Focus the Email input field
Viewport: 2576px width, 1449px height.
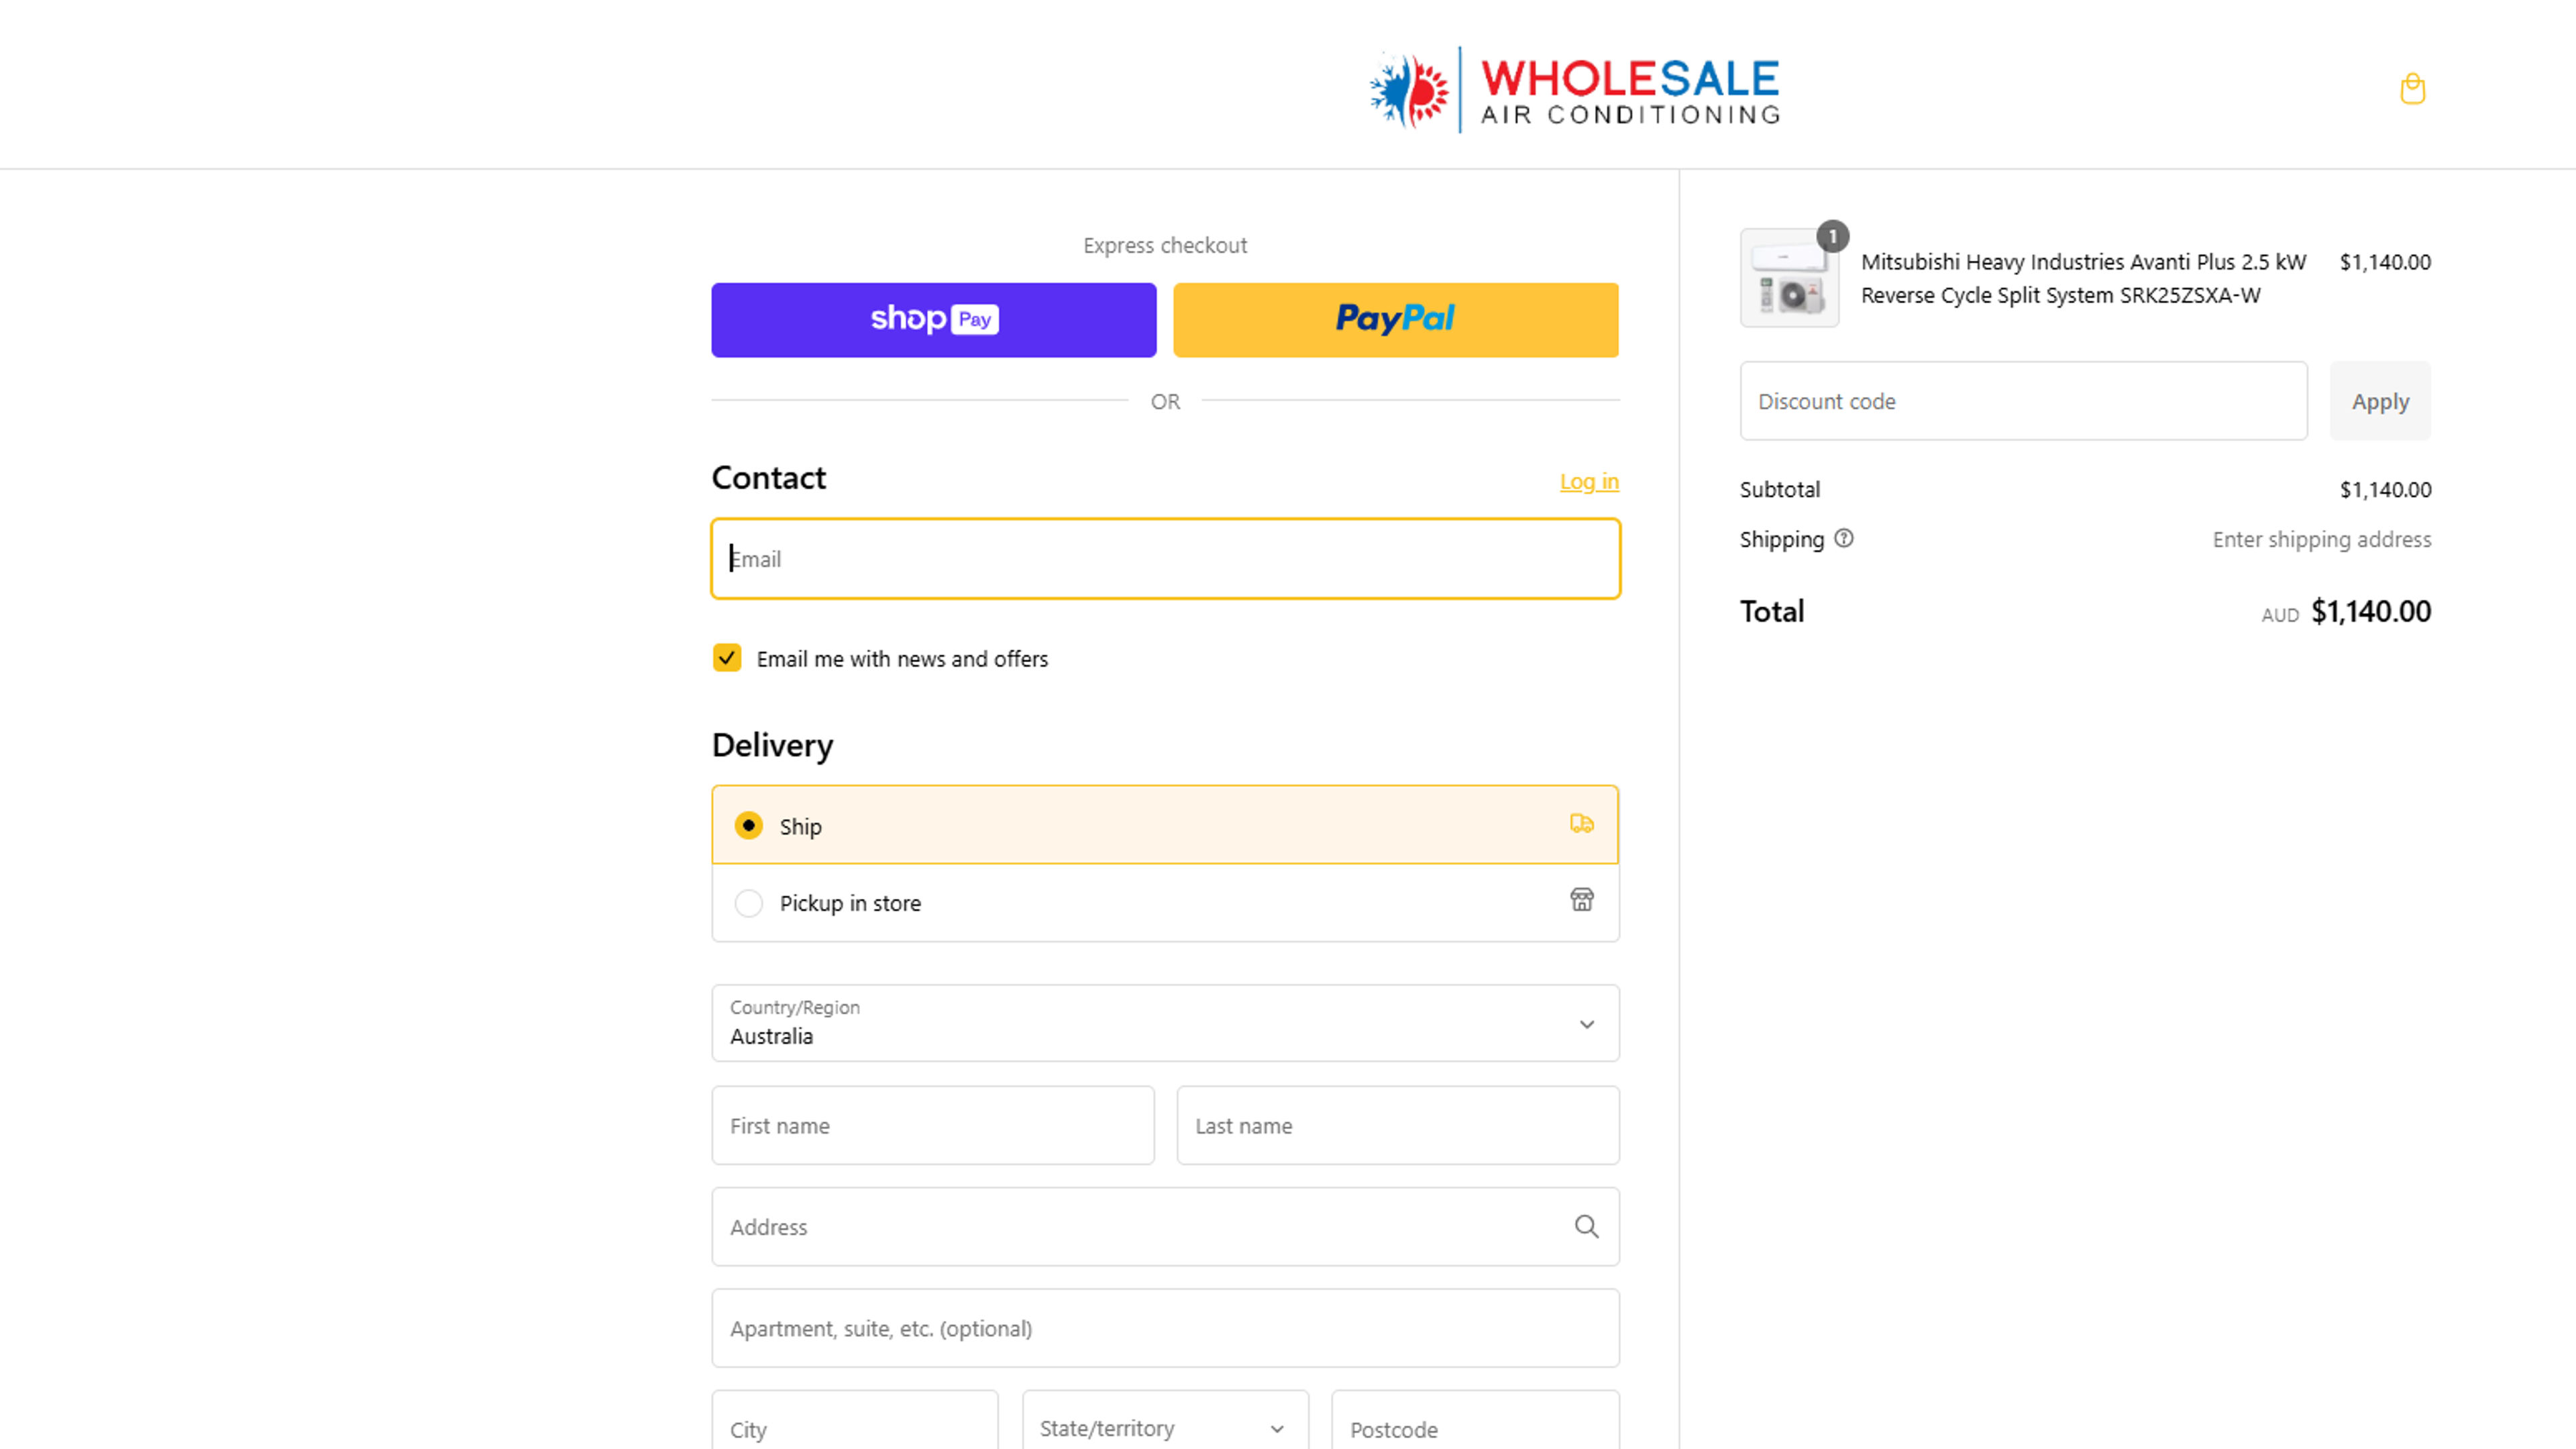1165,559
